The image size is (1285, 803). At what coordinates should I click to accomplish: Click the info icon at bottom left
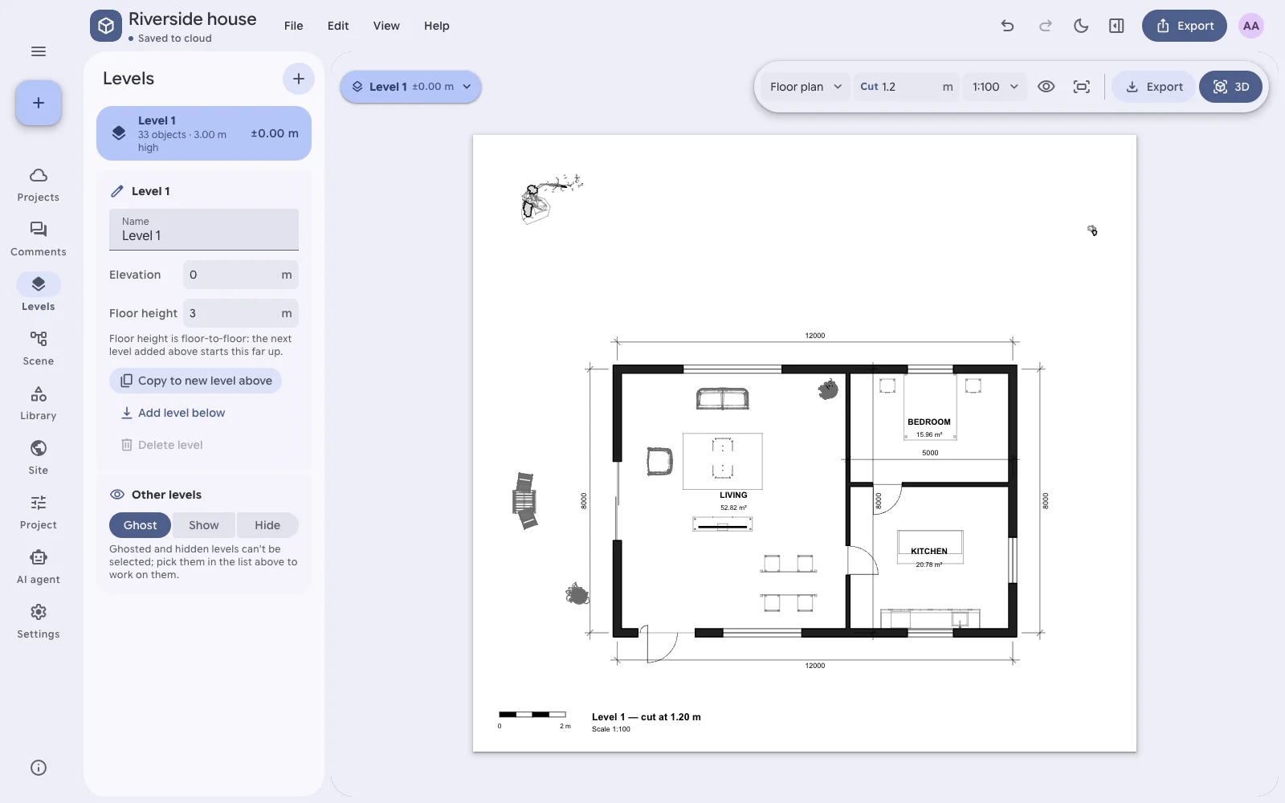point(39,768)
